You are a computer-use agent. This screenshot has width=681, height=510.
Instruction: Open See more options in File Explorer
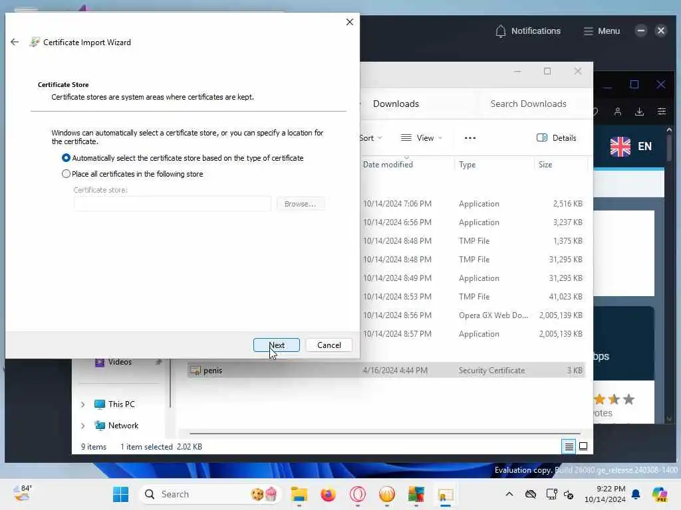click(x=470, y=138)
